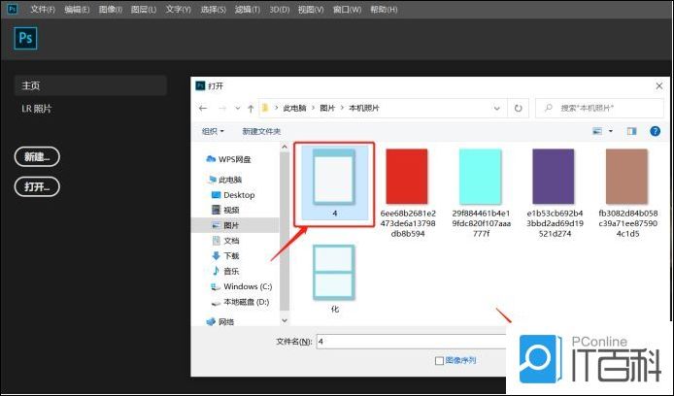The image size is (674, 396).
Task: Refresh the folder contents
Action: (519, 108)
